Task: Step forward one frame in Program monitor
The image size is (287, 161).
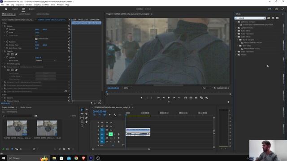Action: [x=174, y=97]
